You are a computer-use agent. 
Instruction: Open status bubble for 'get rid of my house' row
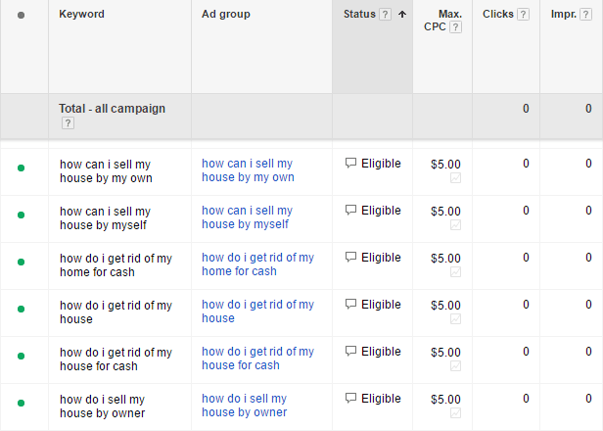[x=350, y=304]
